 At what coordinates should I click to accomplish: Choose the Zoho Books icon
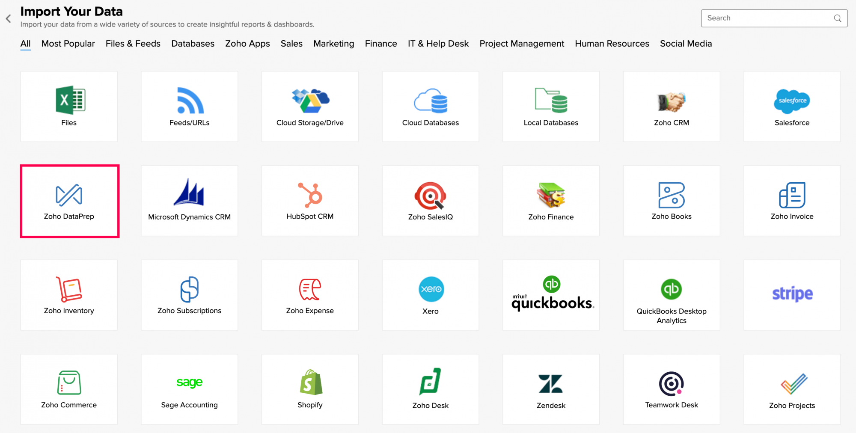[672, 195]
